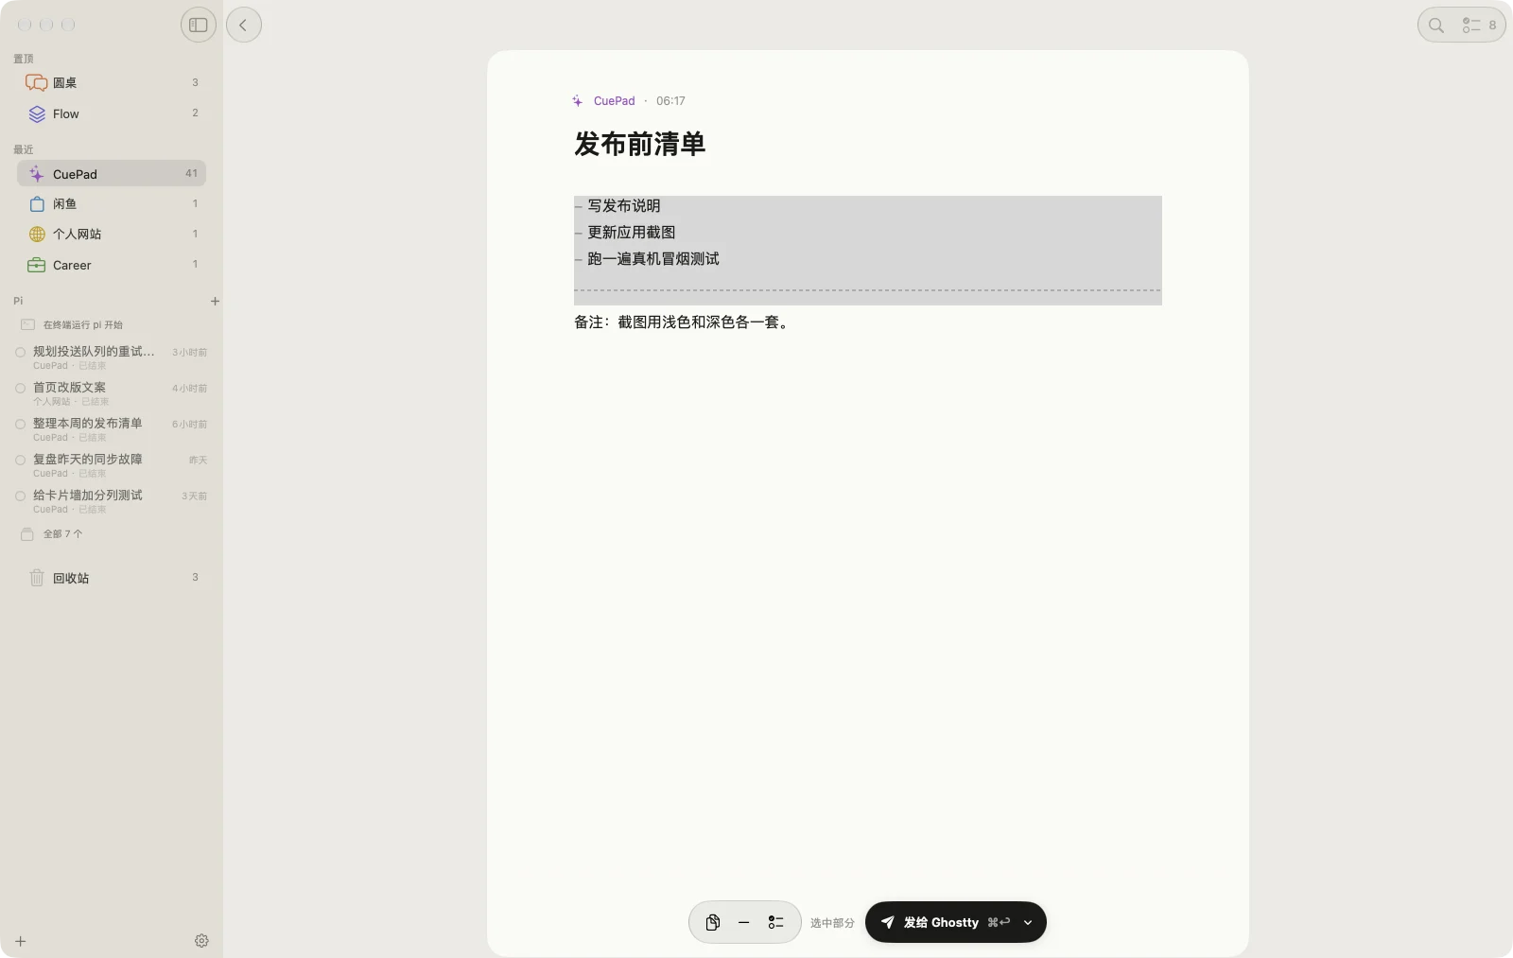Click the checklist icon in bottom toolbar
The image size is (1513, 958).
[x=775, y=922]
